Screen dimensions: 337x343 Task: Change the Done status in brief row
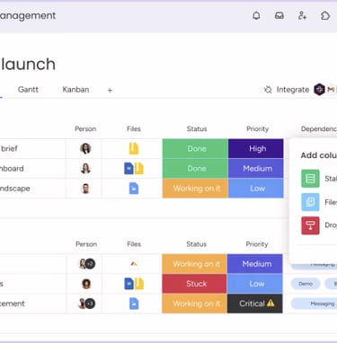(x=195, y=148)
